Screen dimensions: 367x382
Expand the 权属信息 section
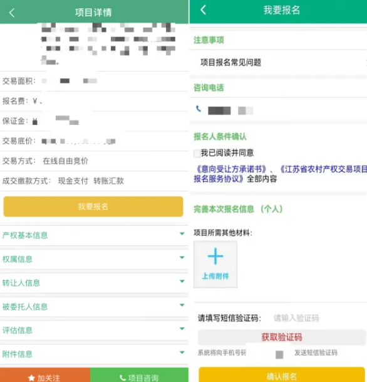[94, 259]
